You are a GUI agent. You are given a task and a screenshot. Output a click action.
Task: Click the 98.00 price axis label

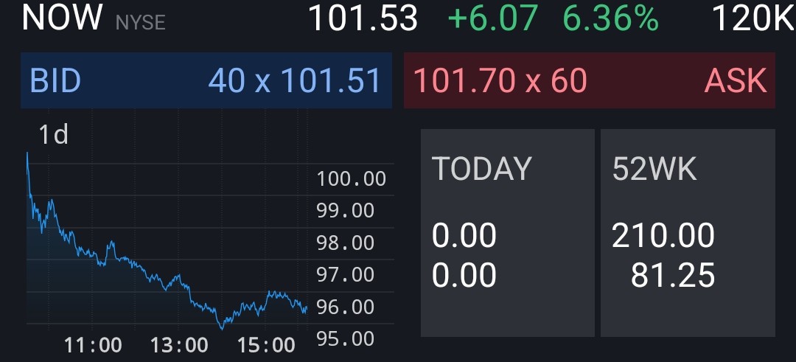click(345, 243)
